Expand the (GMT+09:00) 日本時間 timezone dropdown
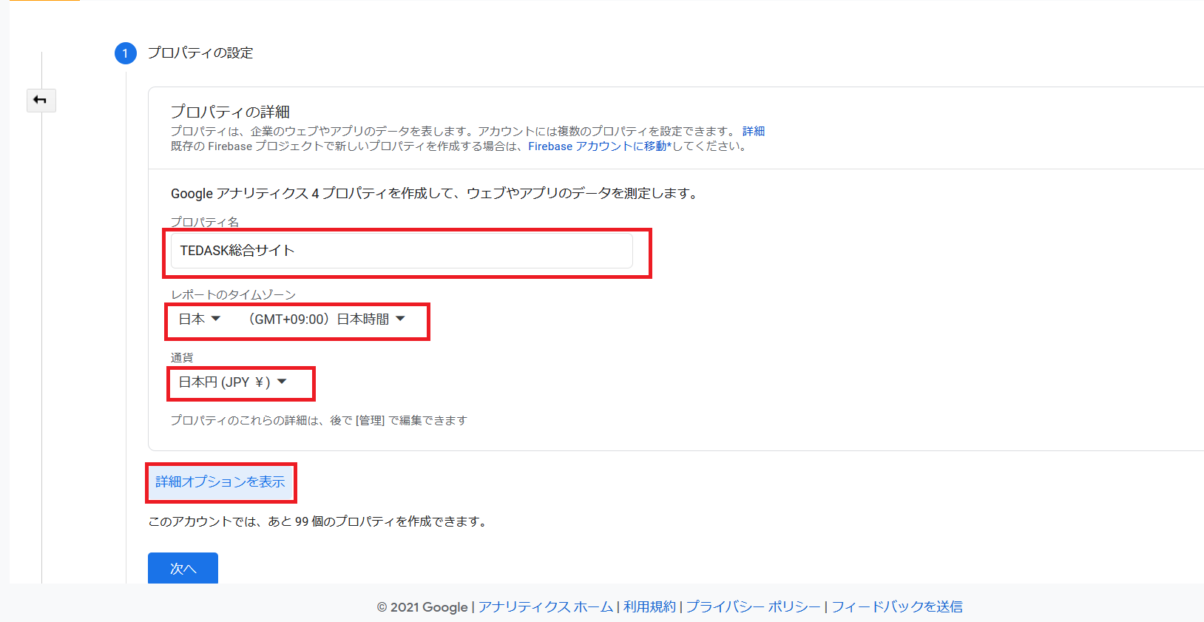1204x622 pixels. pyautogui.click(x=327, y=320)
